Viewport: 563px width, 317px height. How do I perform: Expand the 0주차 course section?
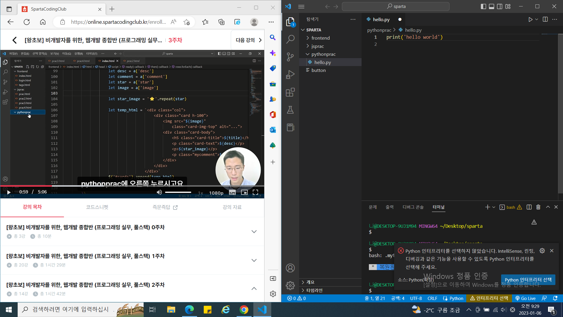(254, 232)
